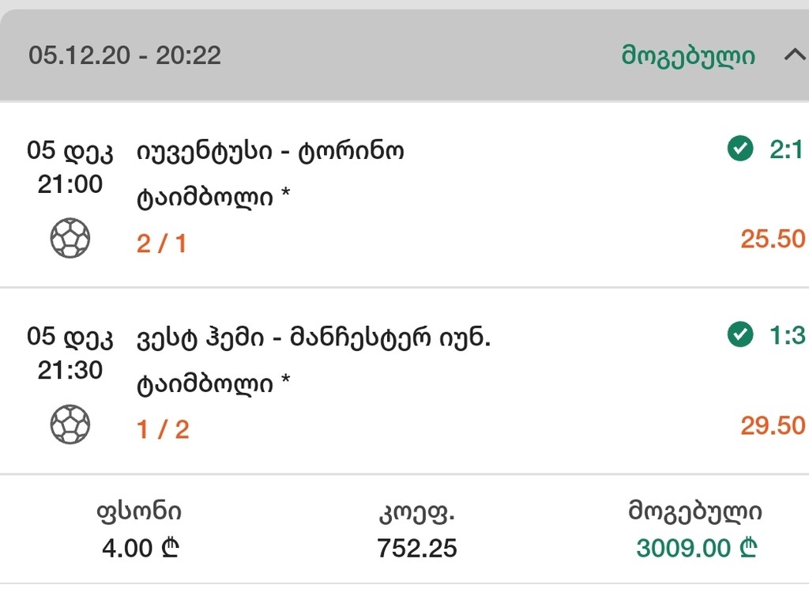Viewport: 809px width, 600px height.
Task: Collapse the bet slip with the chevron arrow
Action: pyautogui.click(x=793, y=55)
